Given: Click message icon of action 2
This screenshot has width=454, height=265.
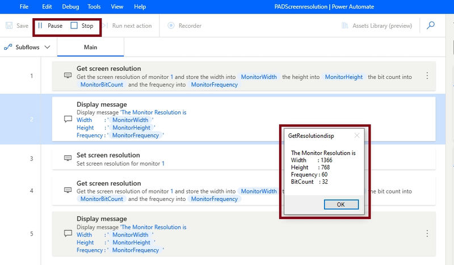Looking at the screenshot, I should click(x=68, y=119).
